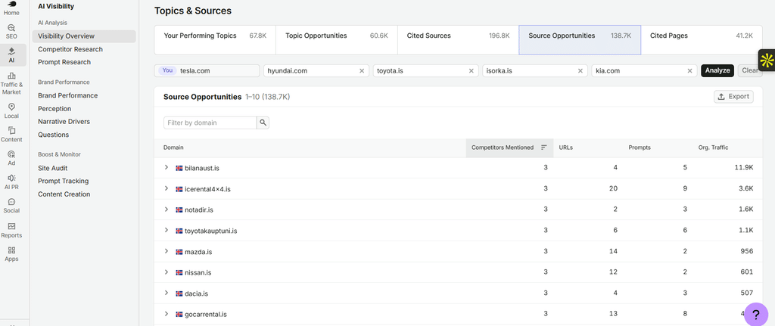Open the AI PR icon

tap(11, 182)
